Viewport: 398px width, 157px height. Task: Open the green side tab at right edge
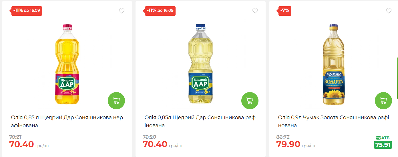pos(397,78)
